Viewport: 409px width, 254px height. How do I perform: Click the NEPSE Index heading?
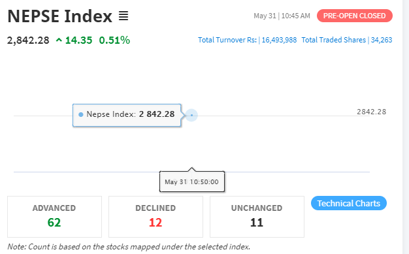pyautogui.click(x=59, y=16)
